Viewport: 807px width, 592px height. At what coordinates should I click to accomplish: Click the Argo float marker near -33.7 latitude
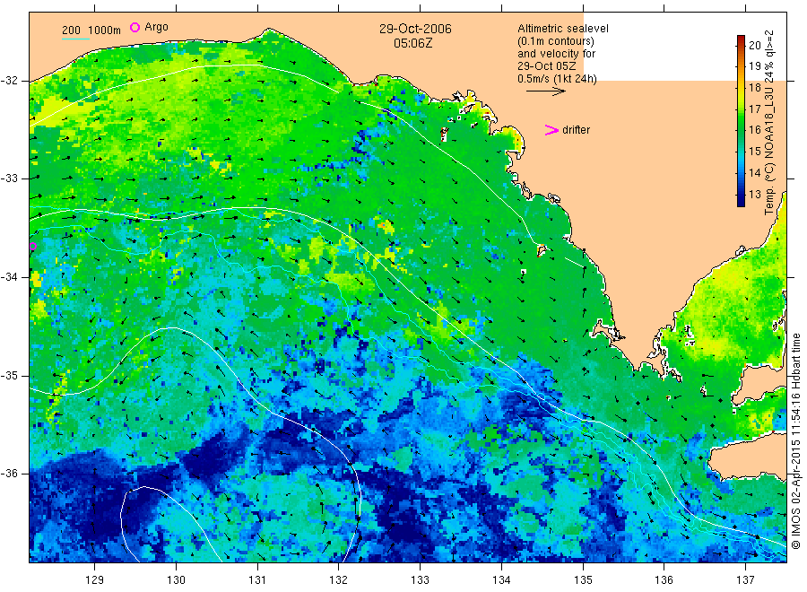[x=32, y=246]
